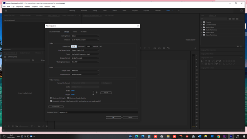
Task: Expand the Lumetri Presets folder
Action: [x=201, y=25]
